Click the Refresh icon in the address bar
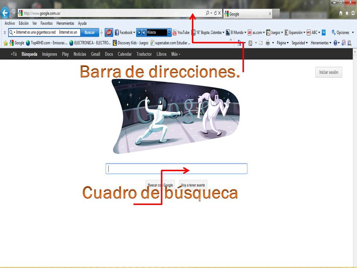This screenshot has height=268, width=357. coord(215,13)
